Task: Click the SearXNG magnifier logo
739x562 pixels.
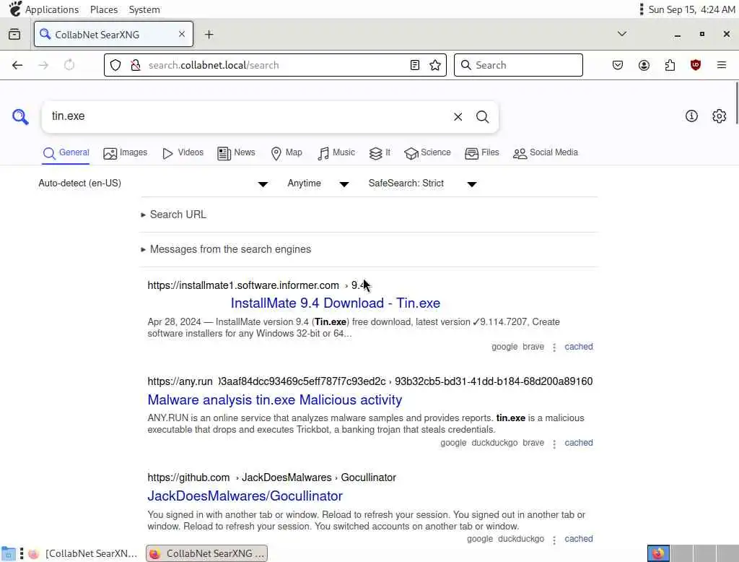Action: pyautogui.click(x=20, y=116)
